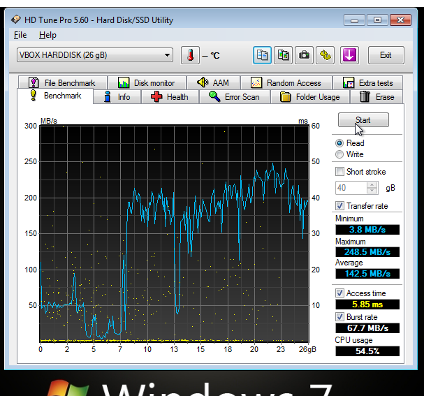Close the HD Tune Pro window
424x396 pixels.
click(401, 20)
